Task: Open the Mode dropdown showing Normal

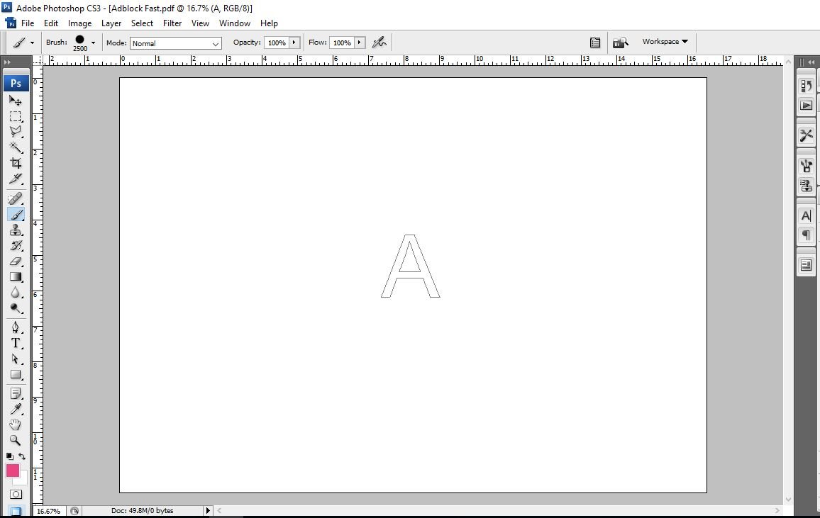Action: (176, 43)
